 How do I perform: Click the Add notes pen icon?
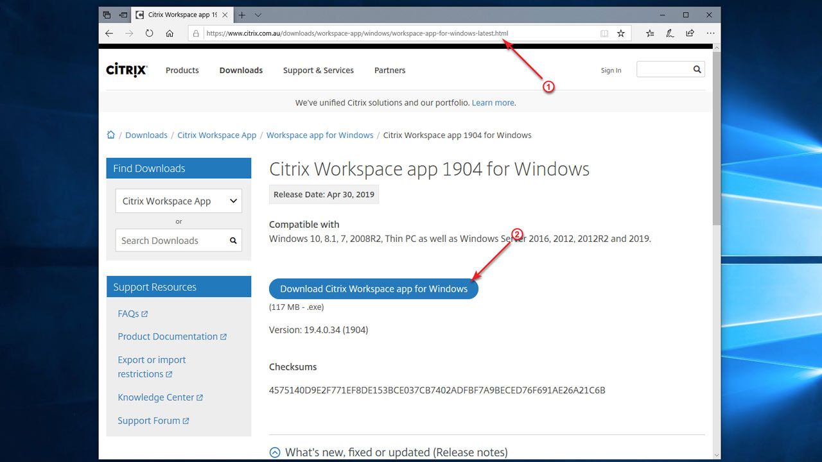tap(670, 33)
